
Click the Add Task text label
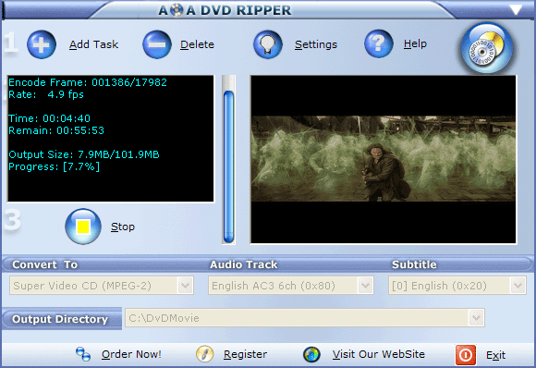click(93, 44)
